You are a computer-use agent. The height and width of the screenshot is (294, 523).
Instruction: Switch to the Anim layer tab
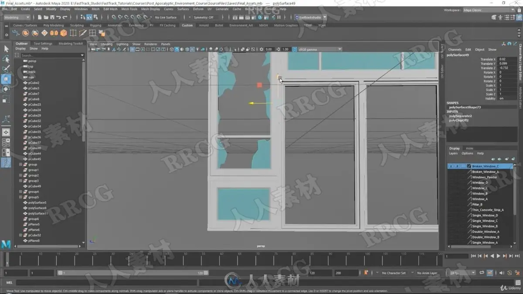click(x=469, y=149)
